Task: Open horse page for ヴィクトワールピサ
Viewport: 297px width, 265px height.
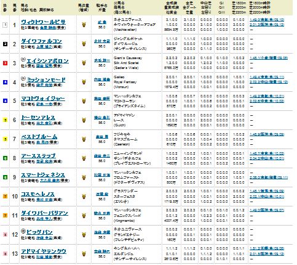Action: pos(43,22)
